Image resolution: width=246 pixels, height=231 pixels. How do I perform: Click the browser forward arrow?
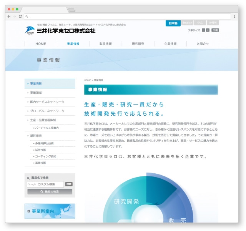coord(15,16)
